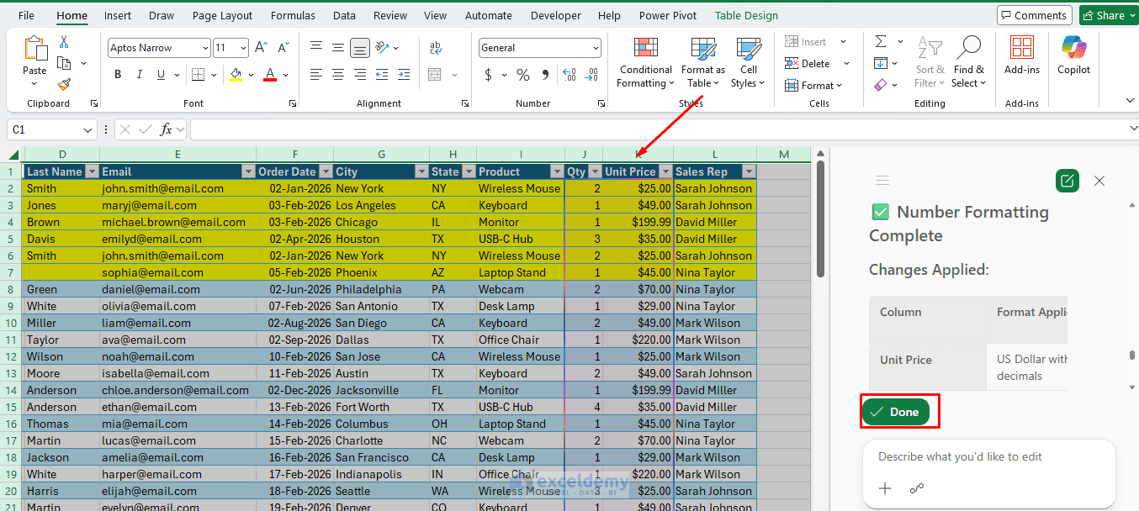This screenshot has width=1139, height=511.
Task: Click the new chat edit icon in Copilot pane
Action: 1067,181
